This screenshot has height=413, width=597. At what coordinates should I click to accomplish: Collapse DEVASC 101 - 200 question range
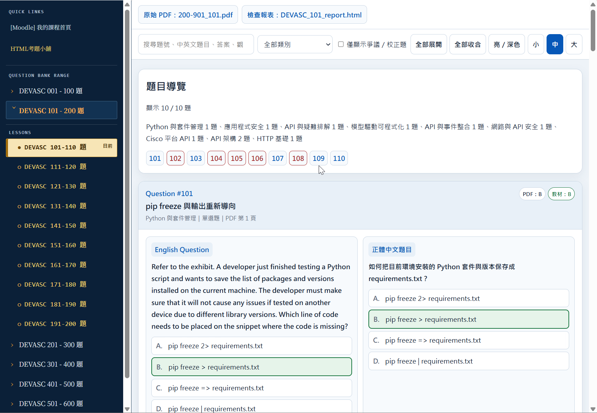(62, 110)
